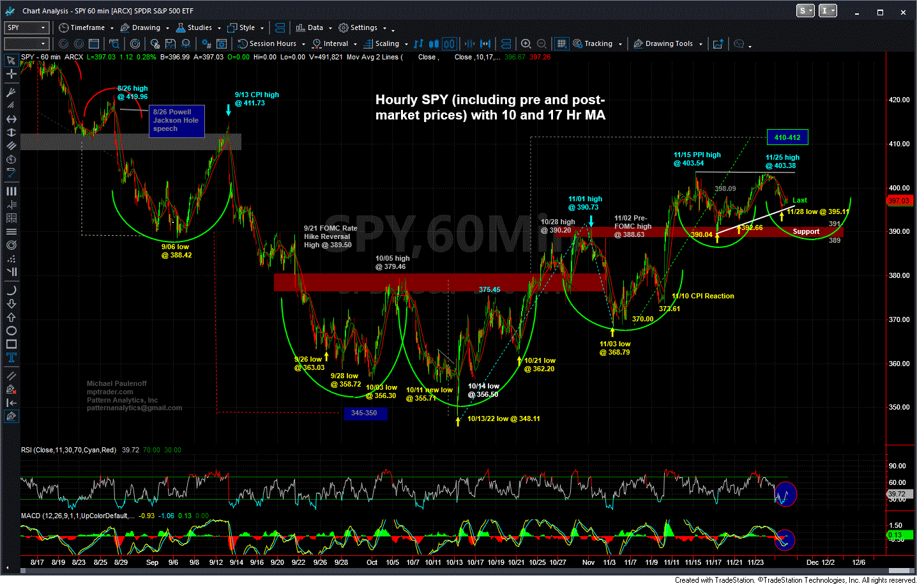Viewport: 917px width, 584px height.
Task: Expand the Drawing Tools dropdown arrow
Action: tap(701, 44)
